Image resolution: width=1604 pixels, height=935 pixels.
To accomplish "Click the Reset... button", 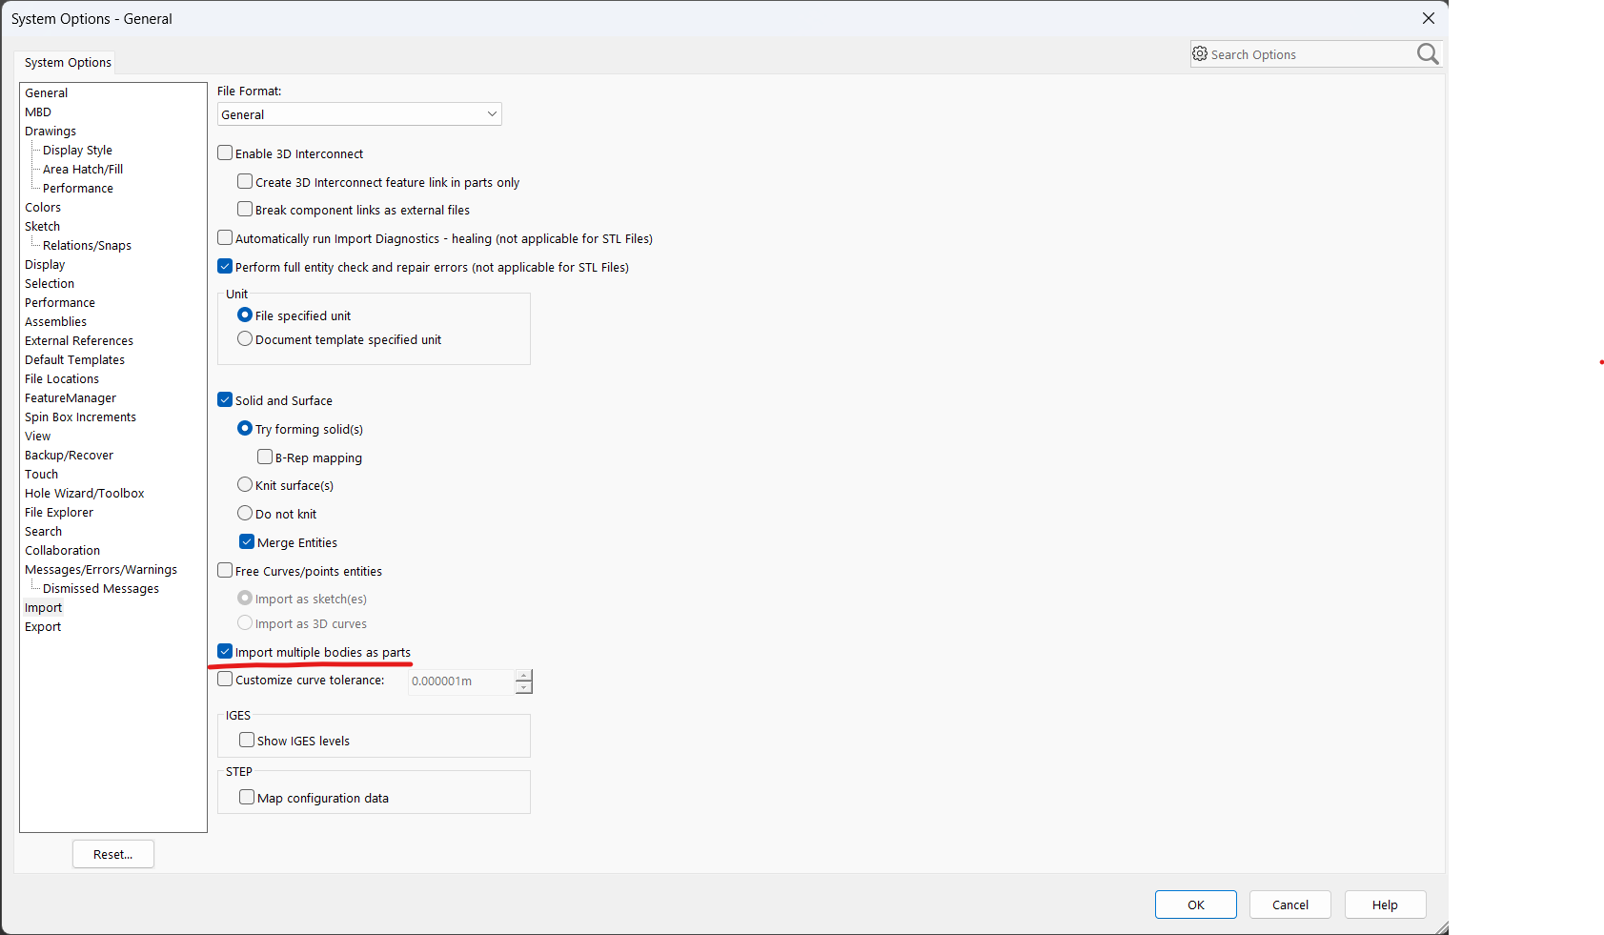I will tap(113, 854).
